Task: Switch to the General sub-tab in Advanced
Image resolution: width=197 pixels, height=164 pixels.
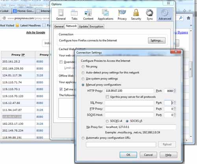Action: point(59,26)
